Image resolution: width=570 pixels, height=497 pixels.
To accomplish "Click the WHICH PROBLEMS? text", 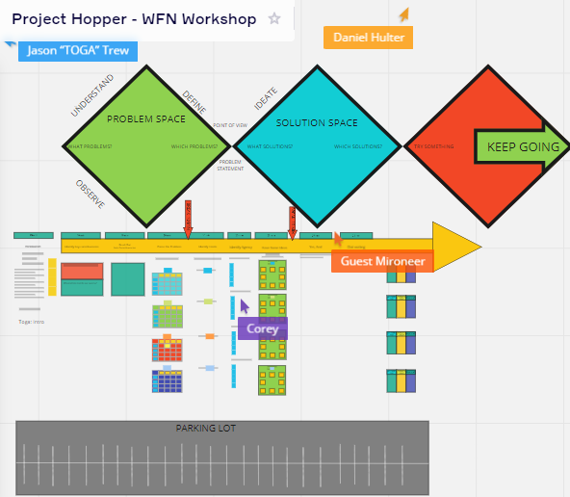I will click(194, 146).
